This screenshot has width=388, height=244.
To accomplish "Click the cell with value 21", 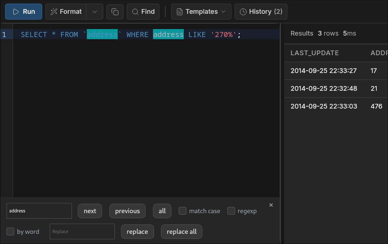I will [x=374, y=89].
